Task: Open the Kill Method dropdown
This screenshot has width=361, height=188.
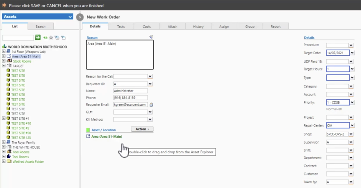Action: [x=150, y=120]
